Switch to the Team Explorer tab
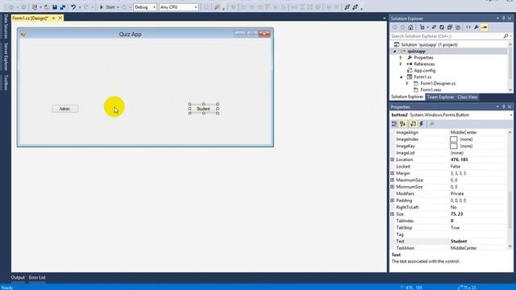The height and width of the screenshot is (290, 516). click(440, 97)
